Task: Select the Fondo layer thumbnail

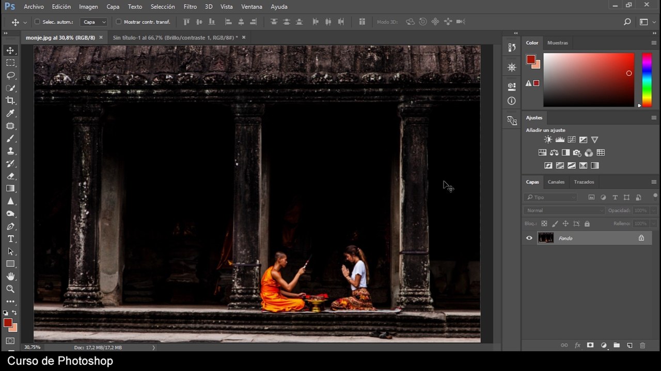Action: (546, 238)
